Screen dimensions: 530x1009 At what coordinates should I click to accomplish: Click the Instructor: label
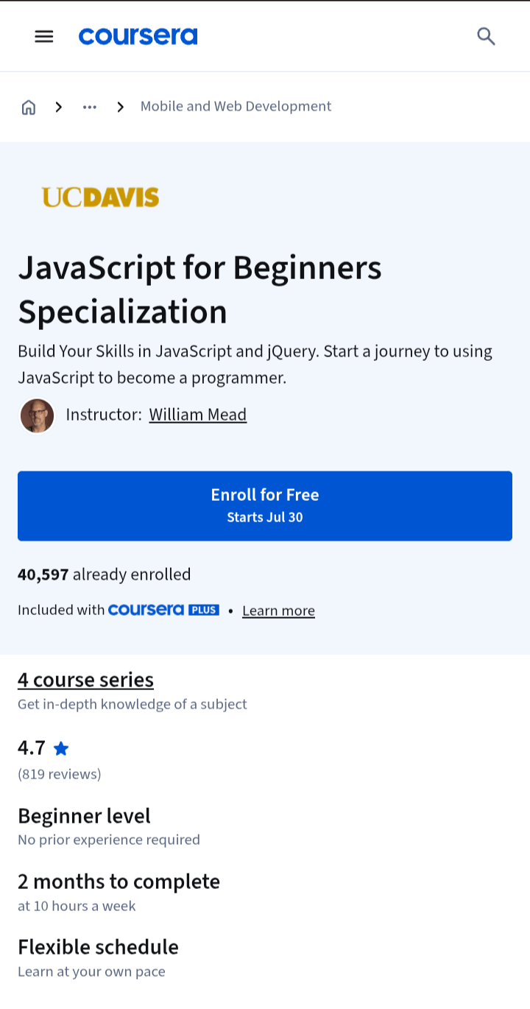[x=104, y=415]
